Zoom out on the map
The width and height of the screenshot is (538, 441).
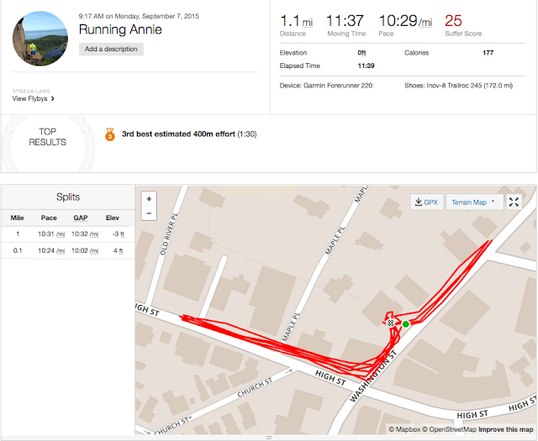point(149,213)
